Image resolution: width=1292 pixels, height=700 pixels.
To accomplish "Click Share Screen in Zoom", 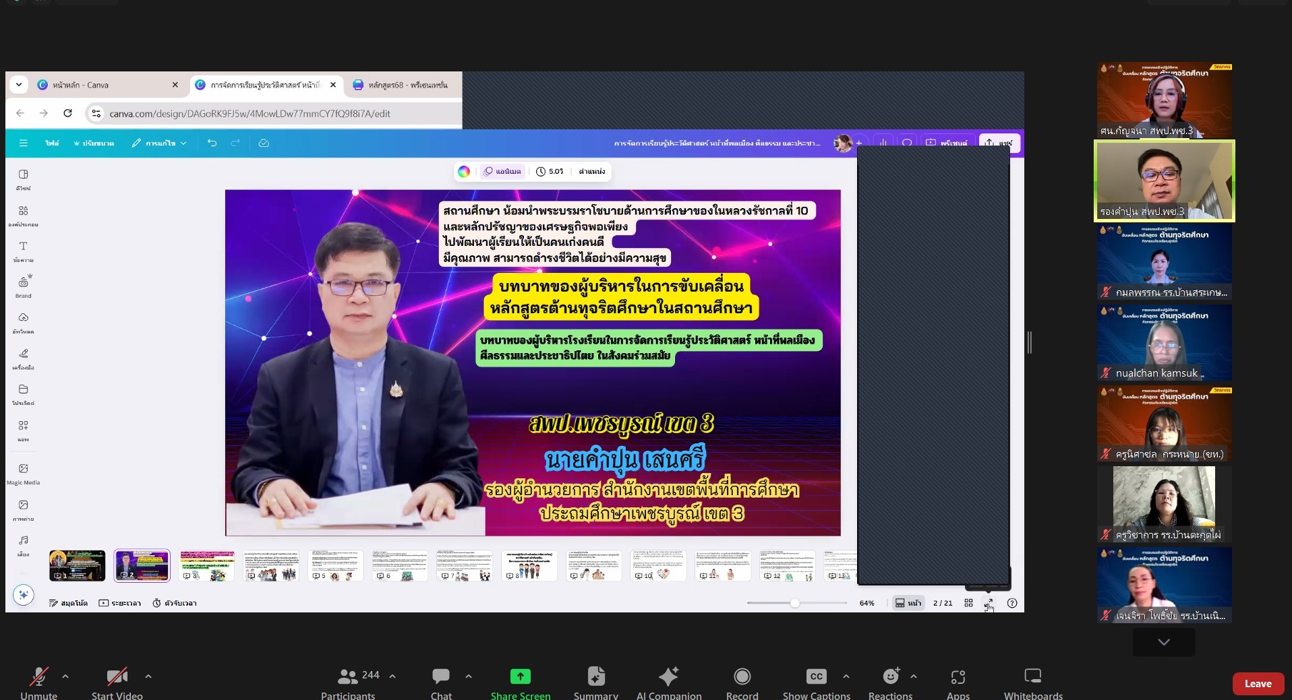I will (521, 682).
